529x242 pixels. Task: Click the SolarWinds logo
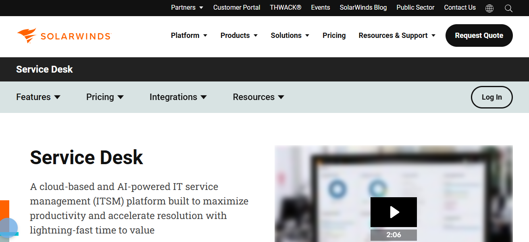(x=63, y=35)
